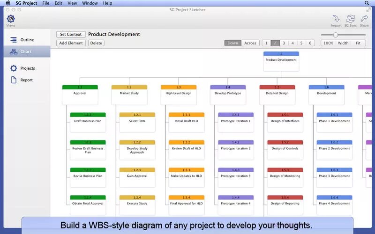Click the Delete button
The height and width of the screenshot is (234, 375).
click(96, 43)
